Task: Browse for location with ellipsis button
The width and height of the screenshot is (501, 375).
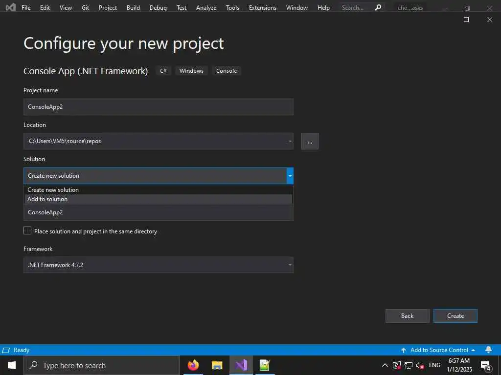Action: point(310,141)
